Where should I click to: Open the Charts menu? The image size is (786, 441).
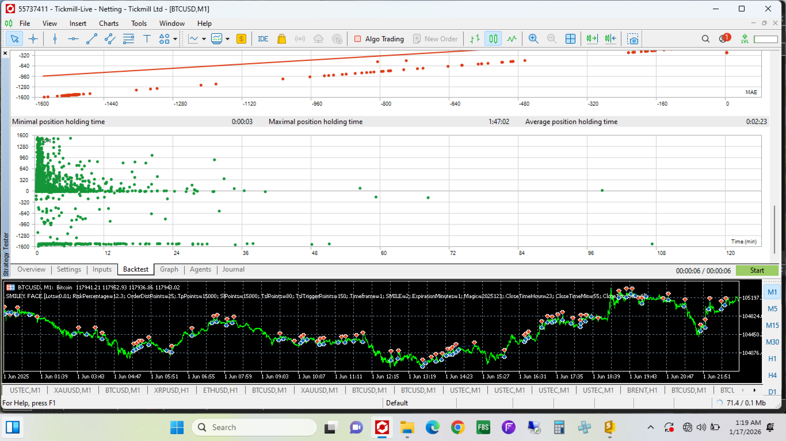click(108, 24)
